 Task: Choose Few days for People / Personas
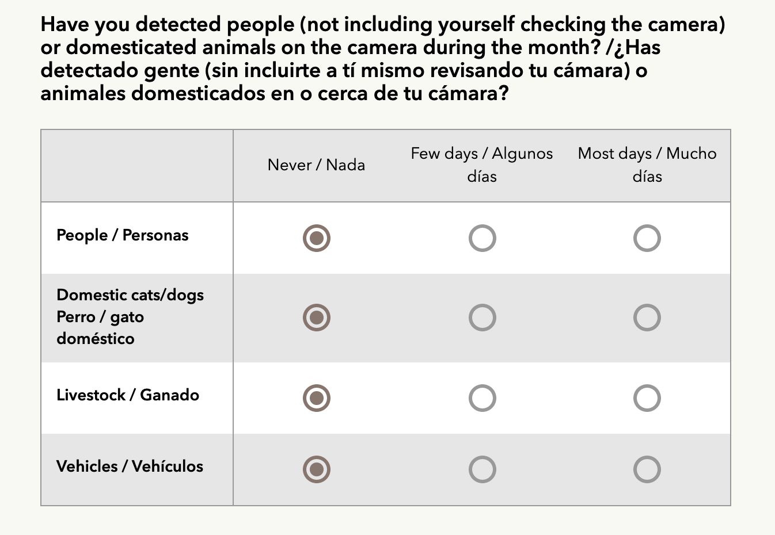click(x=482, y=238)
